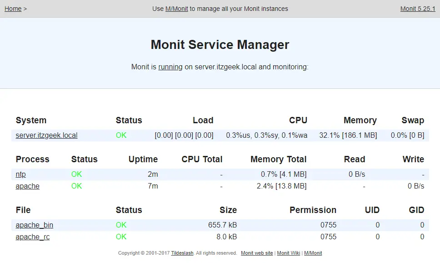440x271 pixels.
Task: Click the 'running' link in the subtitle
Action: (170, 67)
